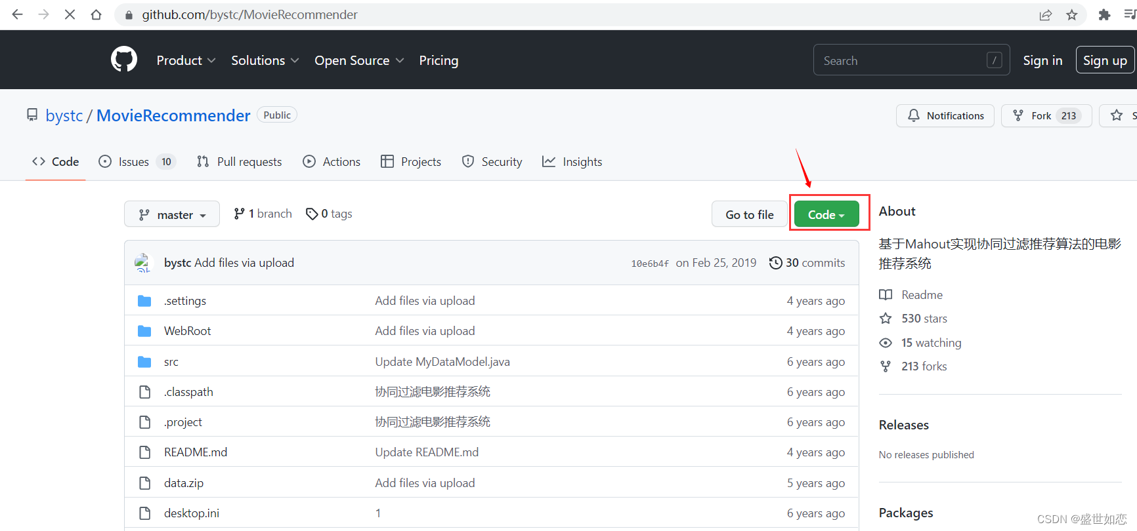The height and width of the screenshot is (531, 1137).
Task: Click the Readme book icon in About
Action: 886,295
